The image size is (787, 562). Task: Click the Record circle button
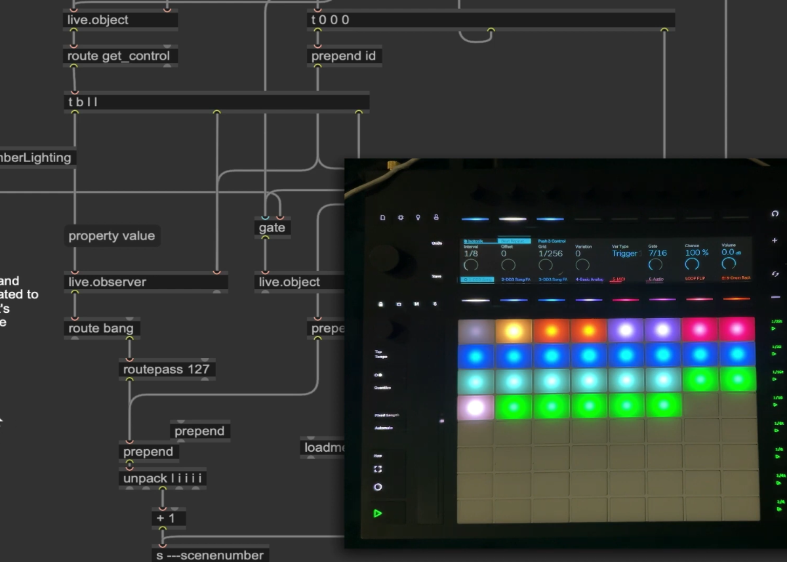(378, 487)
